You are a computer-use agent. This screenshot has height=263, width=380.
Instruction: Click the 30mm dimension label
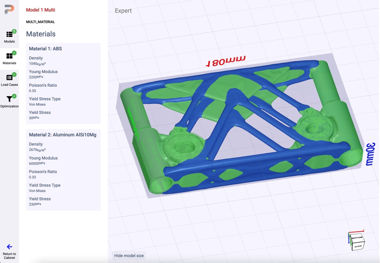pyautogui.click(x=370, y=154)
